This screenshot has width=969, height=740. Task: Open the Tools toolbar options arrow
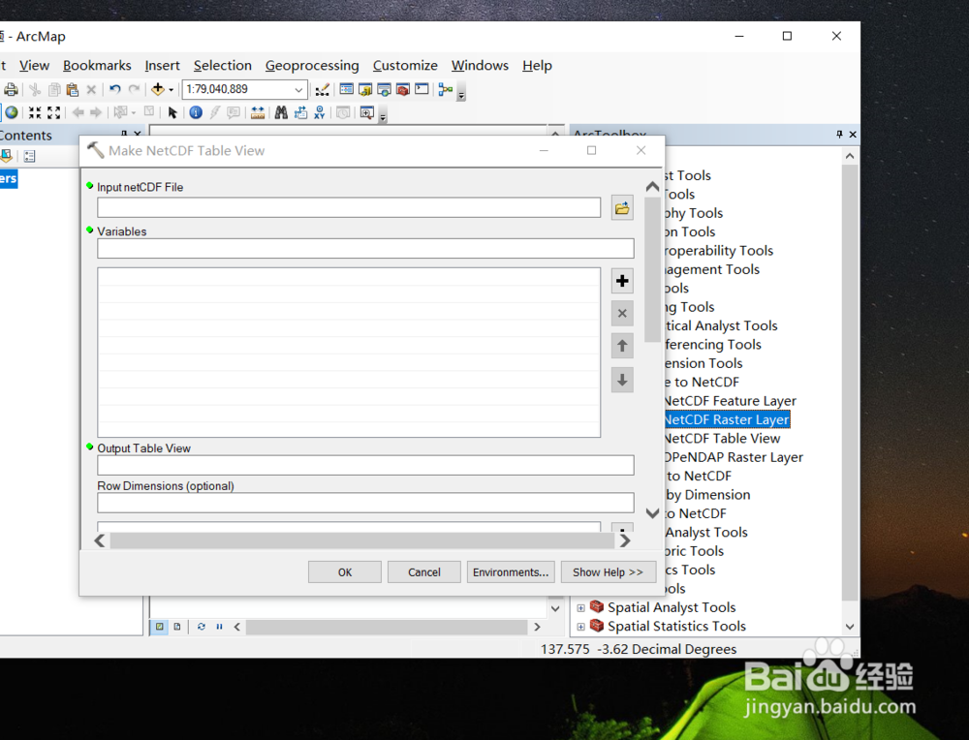coord(383,116)
